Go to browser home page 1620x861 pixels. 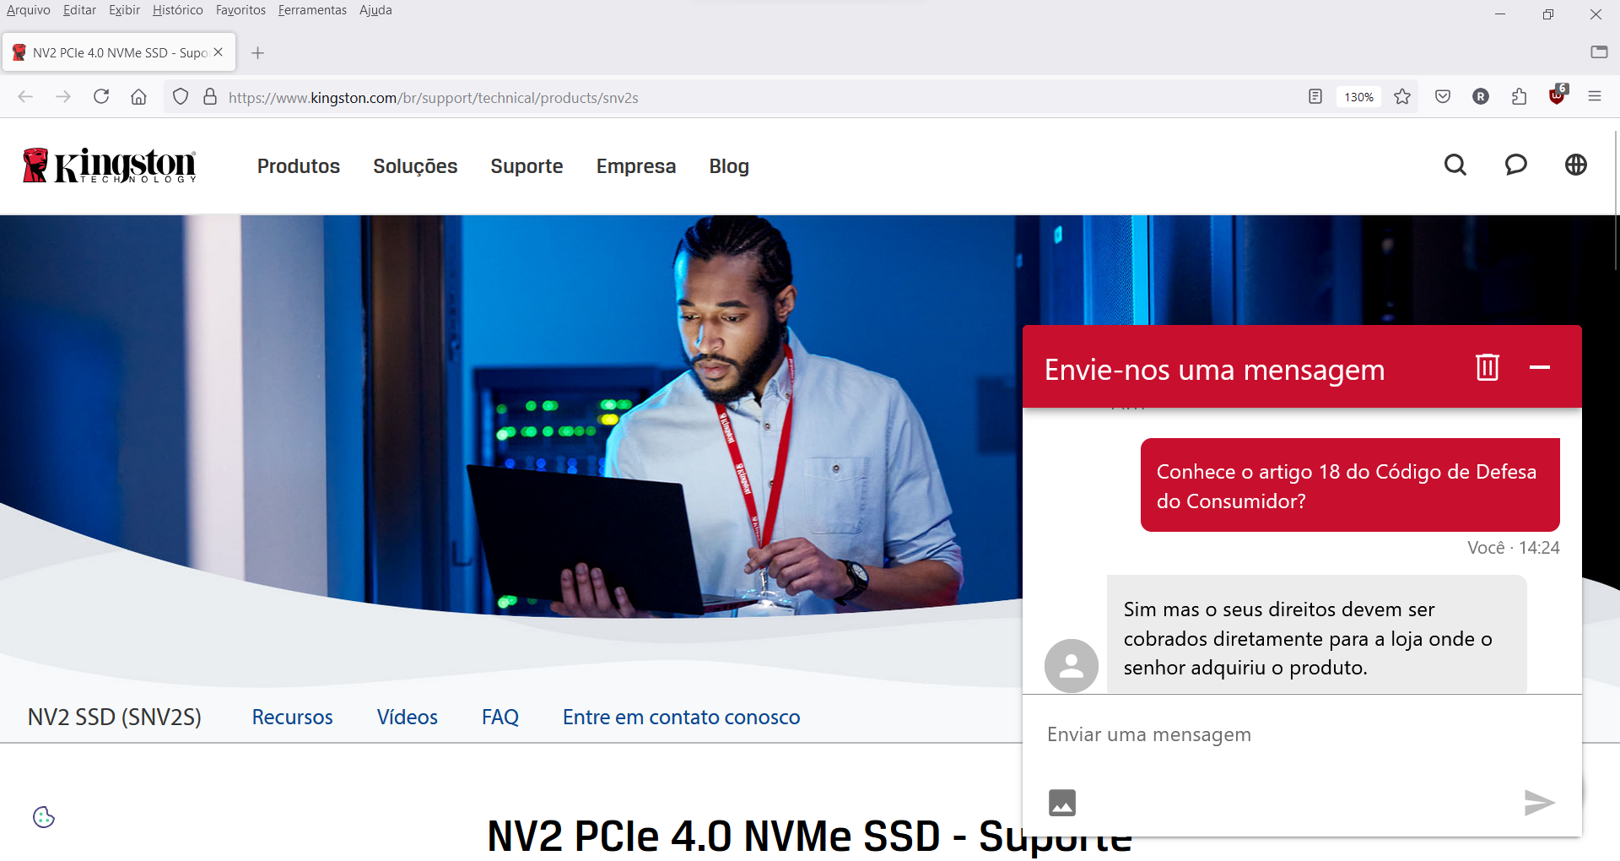(x=139, y=97)
